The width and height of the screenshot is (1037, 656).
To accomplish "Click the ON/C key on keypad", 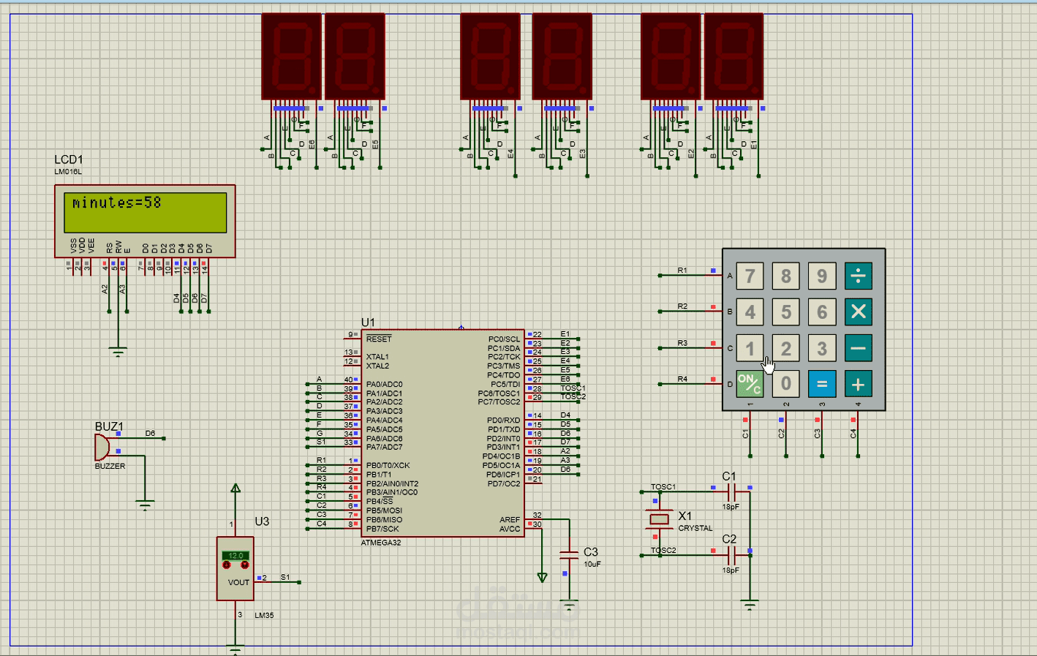I will point(750,384).
